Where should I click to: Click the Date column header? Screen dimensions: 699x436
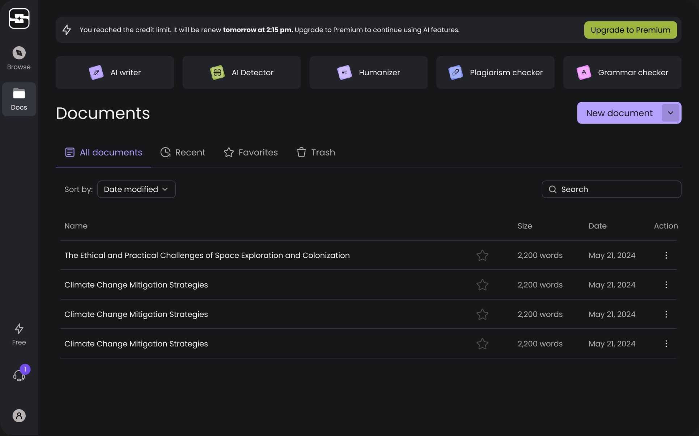click(x=597, y=226)
